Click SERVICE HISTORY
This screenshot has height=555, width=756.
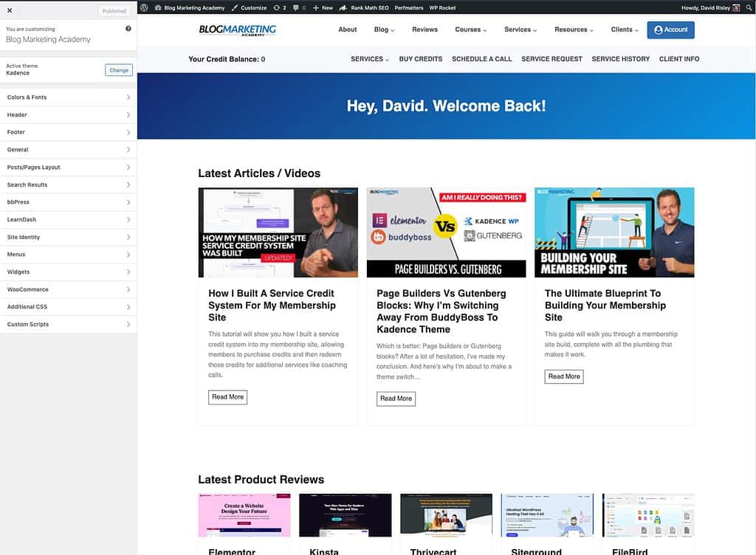pos(620,59)
